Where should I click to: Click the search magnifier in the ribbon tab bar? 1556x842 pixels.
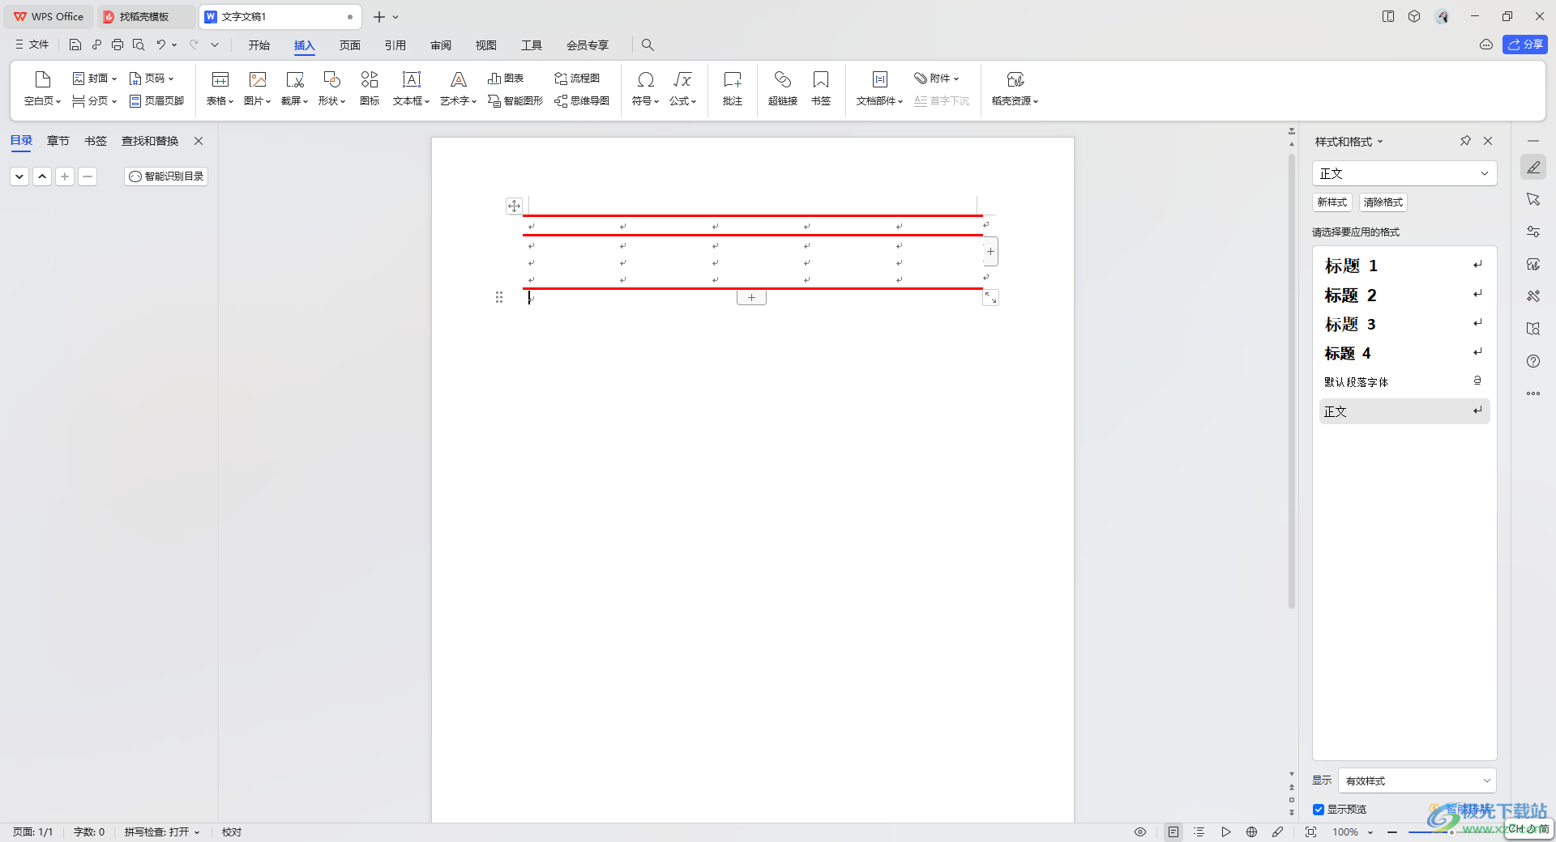pos(648,45)
